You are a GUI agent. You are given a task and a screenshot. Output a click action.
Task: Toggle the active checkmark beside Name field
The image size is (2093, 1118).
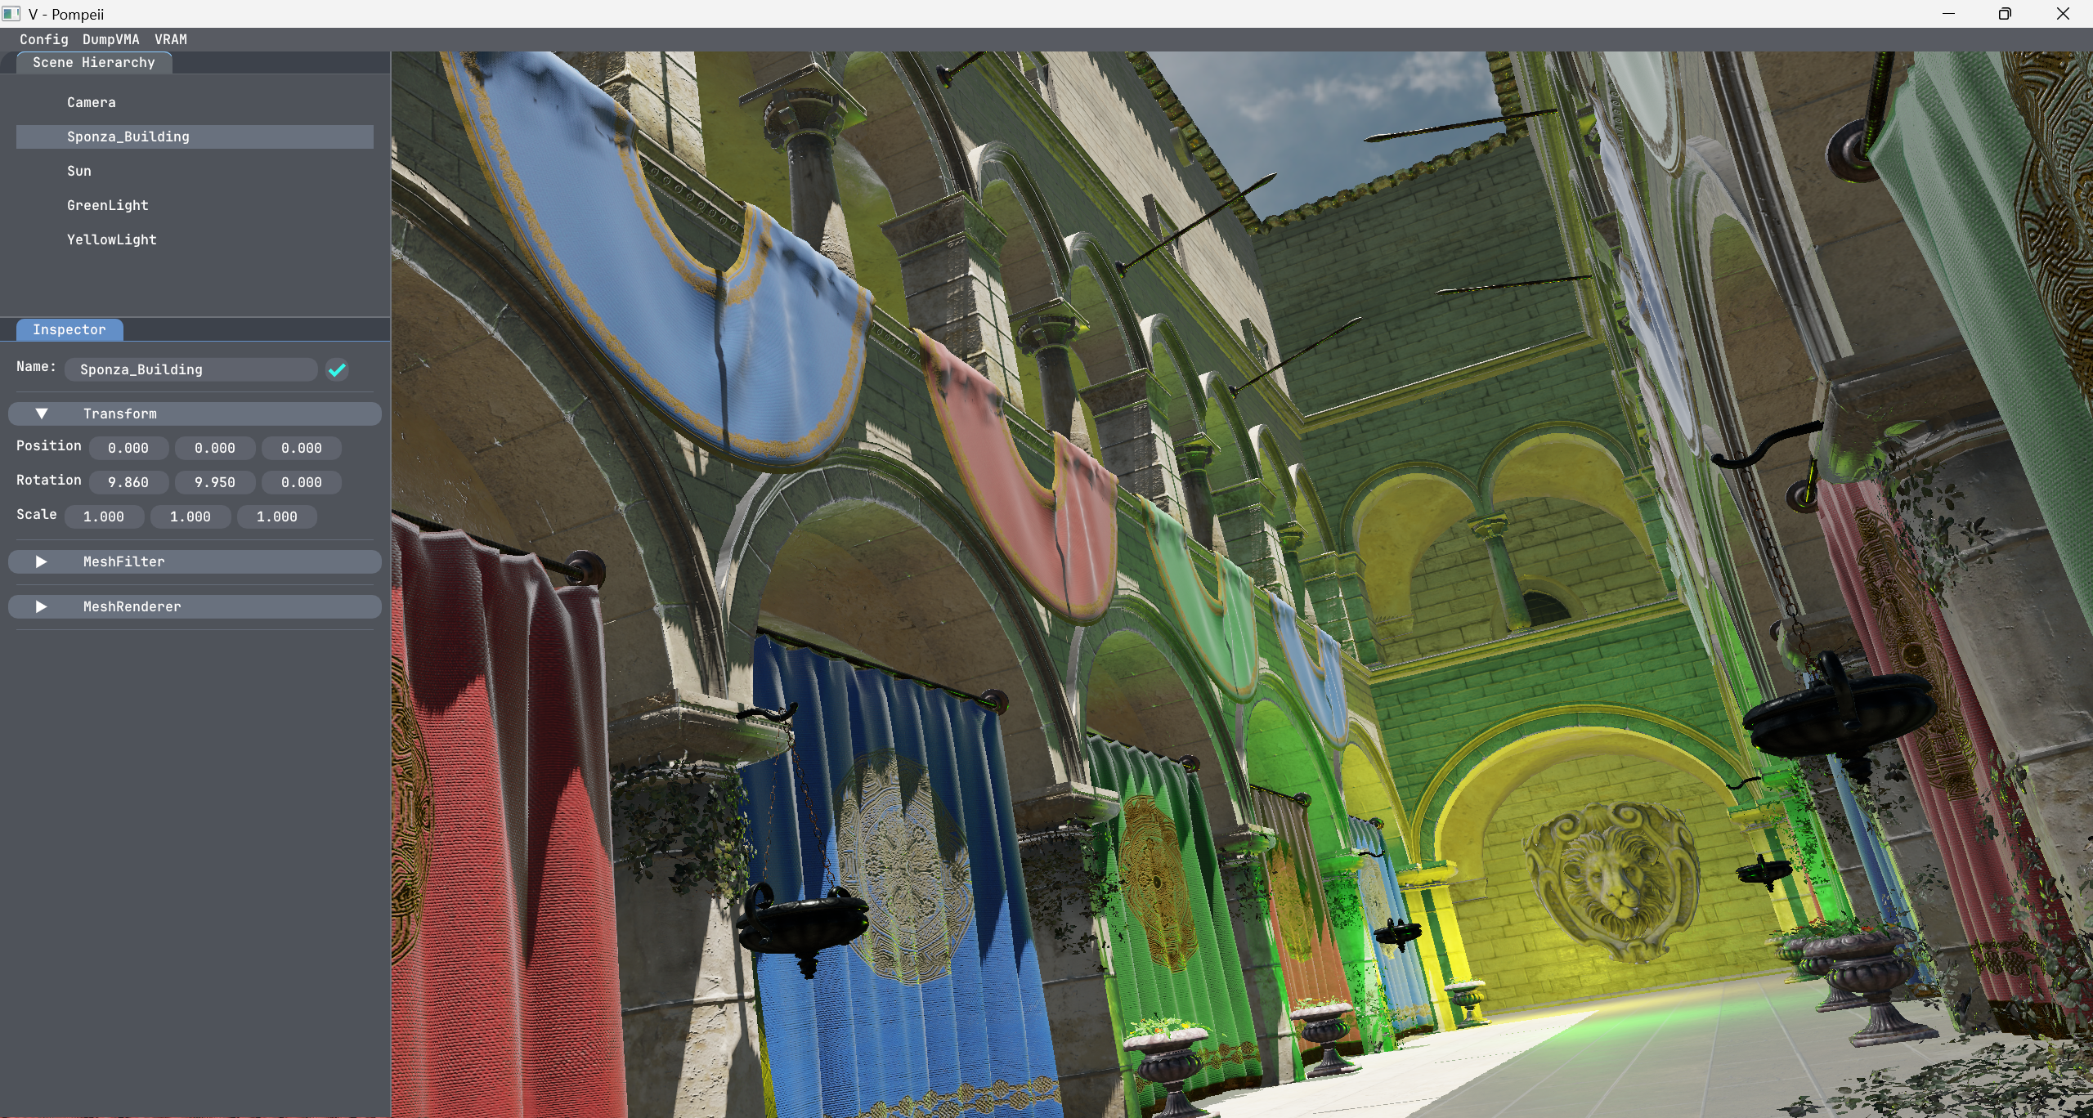pyautogui.click(x=337, y=370)
